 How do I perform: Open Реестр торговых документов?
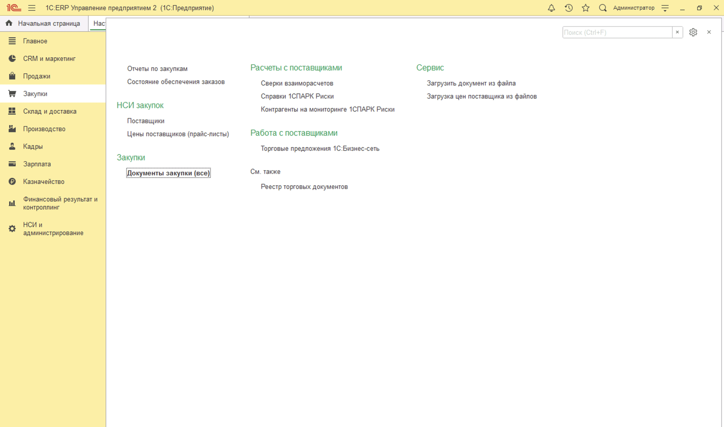304,187
